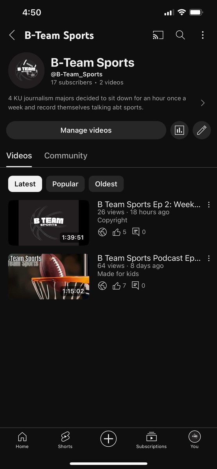Click the 4:50 clock in status bar
The width and height of the screenshot is (217, 469).
click(x=32, y=13)
